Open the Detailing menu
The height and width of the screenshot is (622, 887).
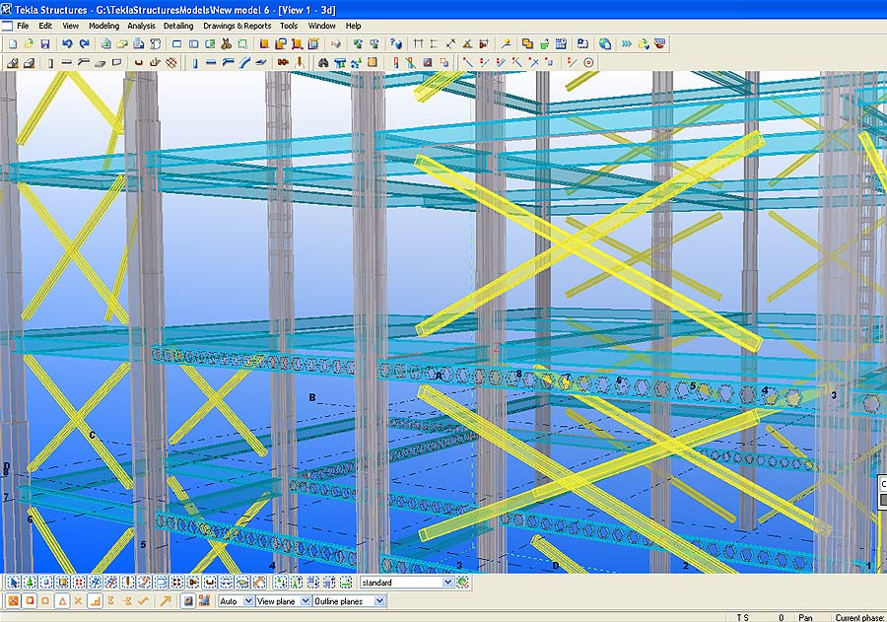pyautogui.click(x=178, y=26)
